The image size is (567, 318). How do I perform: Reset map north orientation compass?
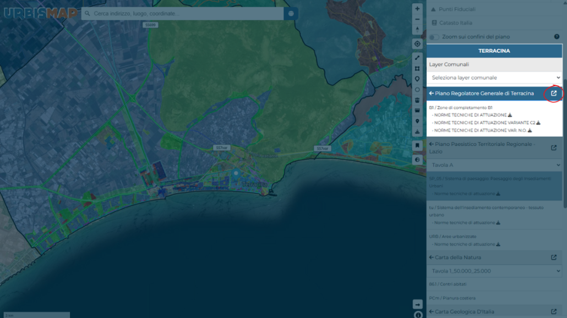[417, 30]
